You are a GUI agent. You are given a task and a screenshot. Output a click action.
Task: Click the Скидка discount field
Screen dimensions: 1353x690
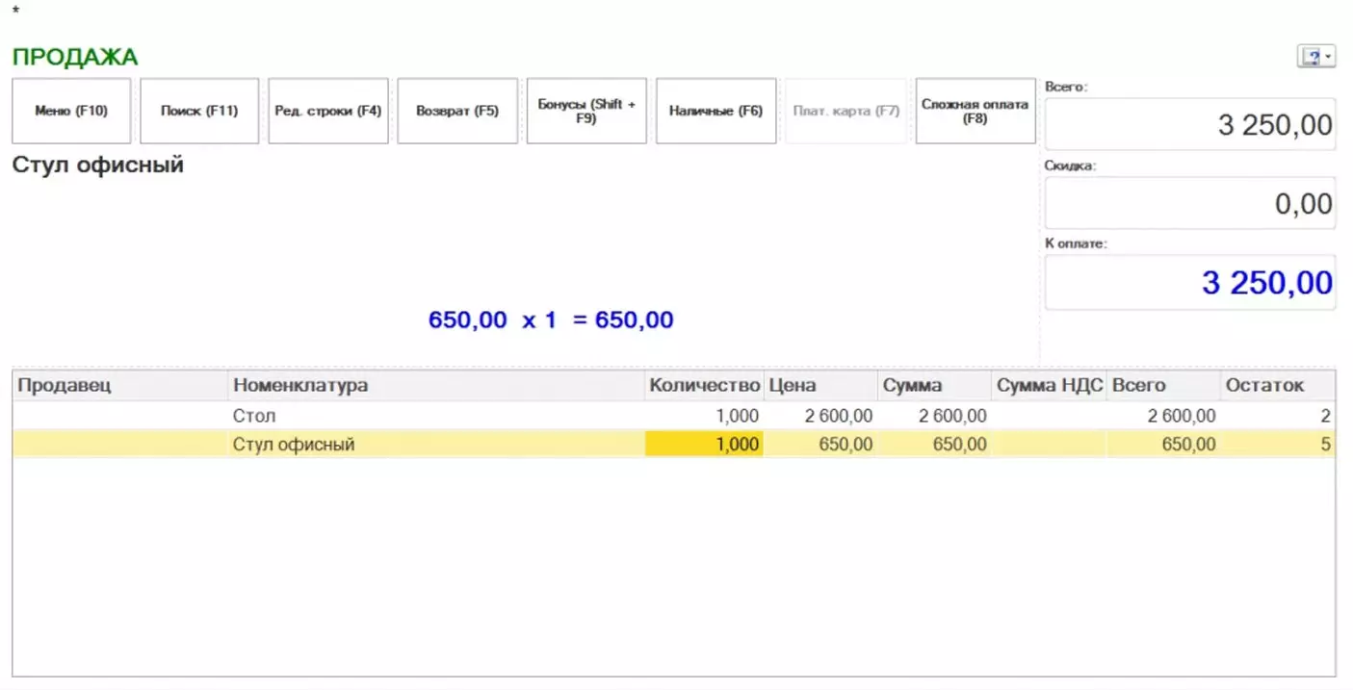[x=1189, y=203]
